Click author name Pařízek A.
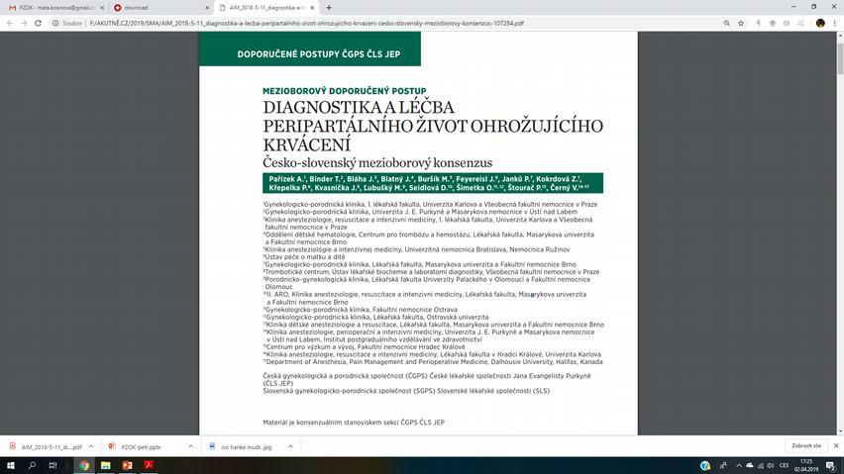 pos(287,179)
